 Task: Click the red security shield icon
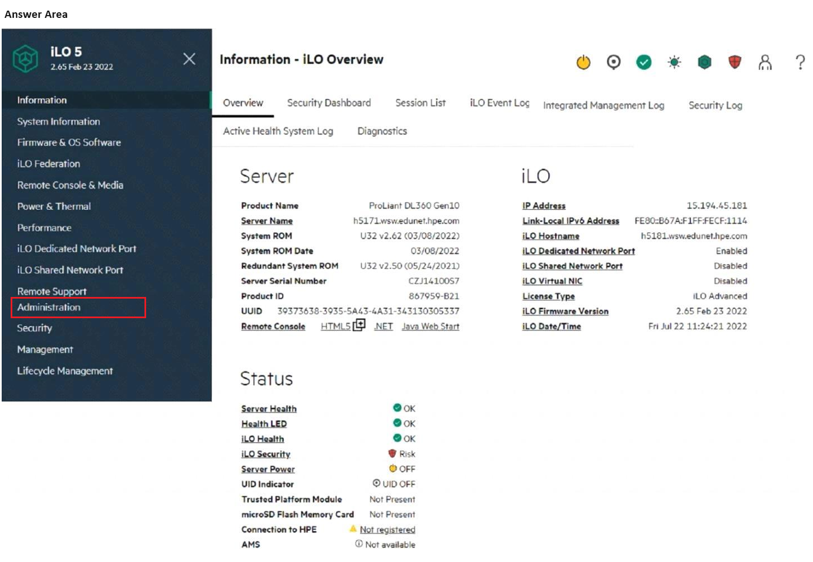coord(735,62)
